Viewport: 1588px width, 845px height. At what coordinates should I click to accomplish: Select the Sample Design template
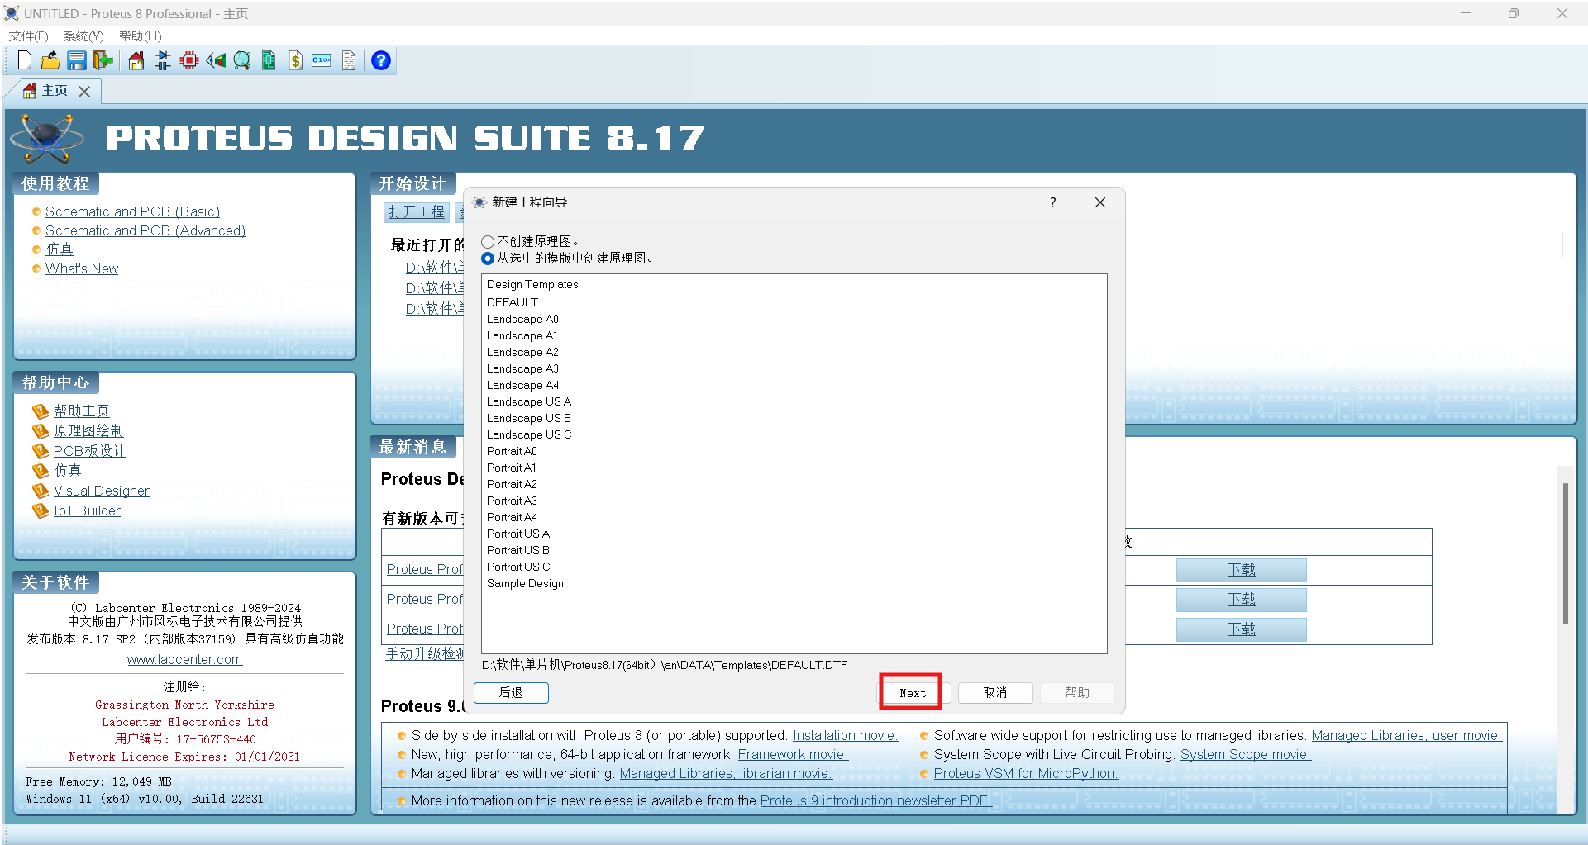pyautogui.click(x=525, y=583)
